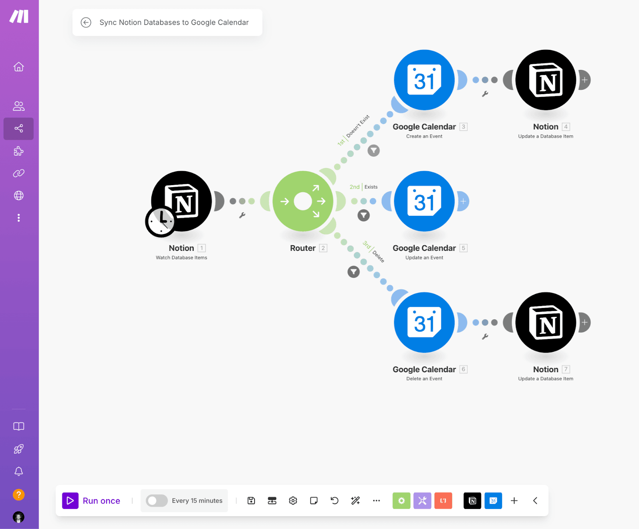
Task: Open the sidebar More dots menu
Action: (19, 218)
